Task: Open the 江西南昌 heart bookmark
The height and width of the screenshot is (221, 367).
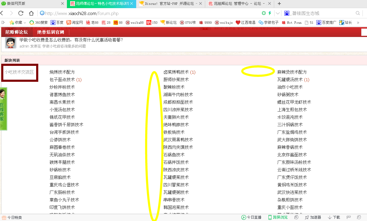Action: point(245,23)
